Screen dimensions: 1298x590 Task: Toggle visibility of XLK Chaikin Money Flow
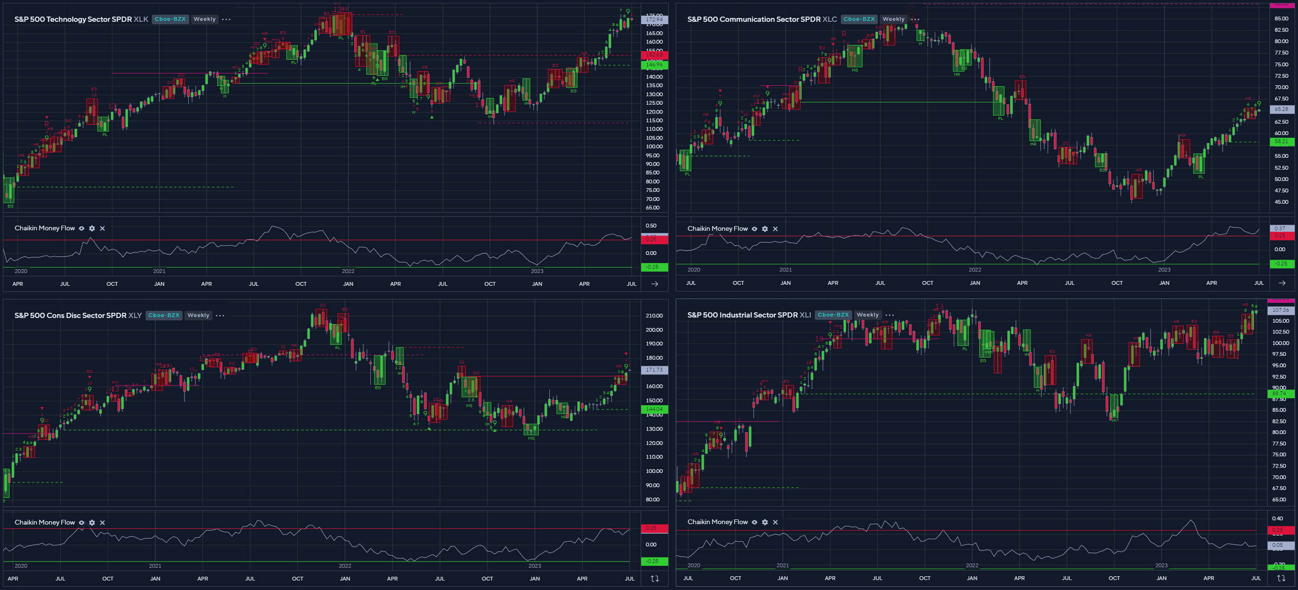(82, 228)
